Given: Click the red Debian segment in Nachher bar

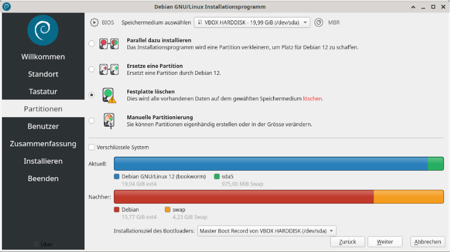Looking at the screenshot, I should coord(244,197).
